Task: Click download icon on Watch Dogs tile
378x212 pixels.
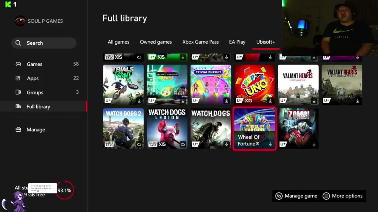Action: 227,144
